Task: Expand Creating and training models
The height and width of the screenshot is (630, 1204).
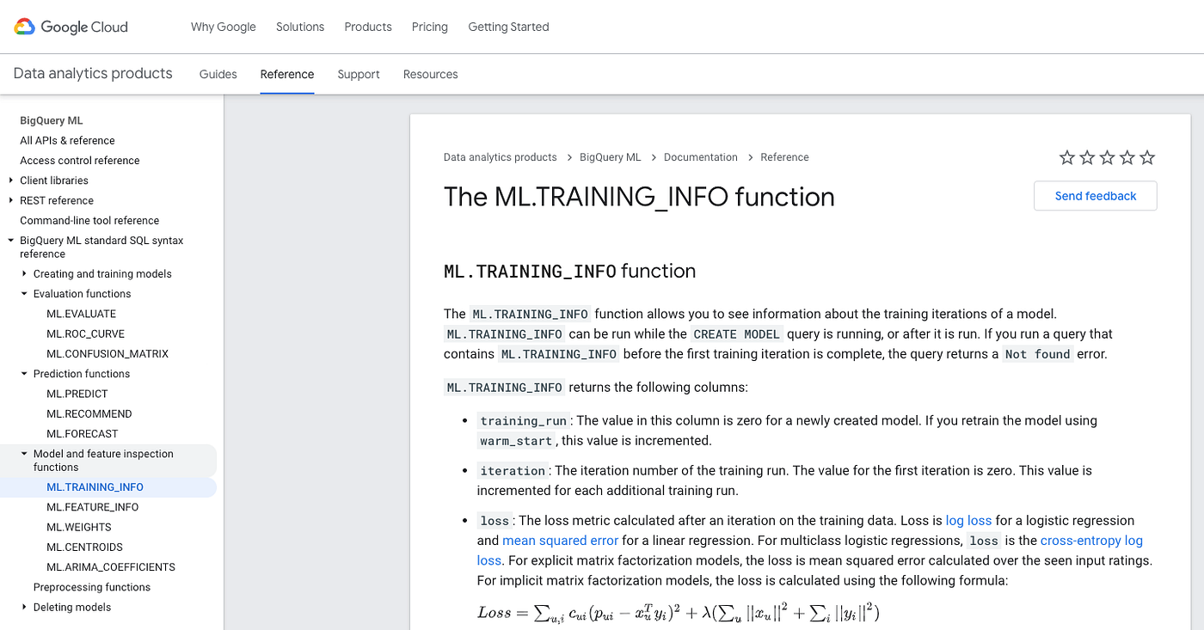Action: coord(24,274)
